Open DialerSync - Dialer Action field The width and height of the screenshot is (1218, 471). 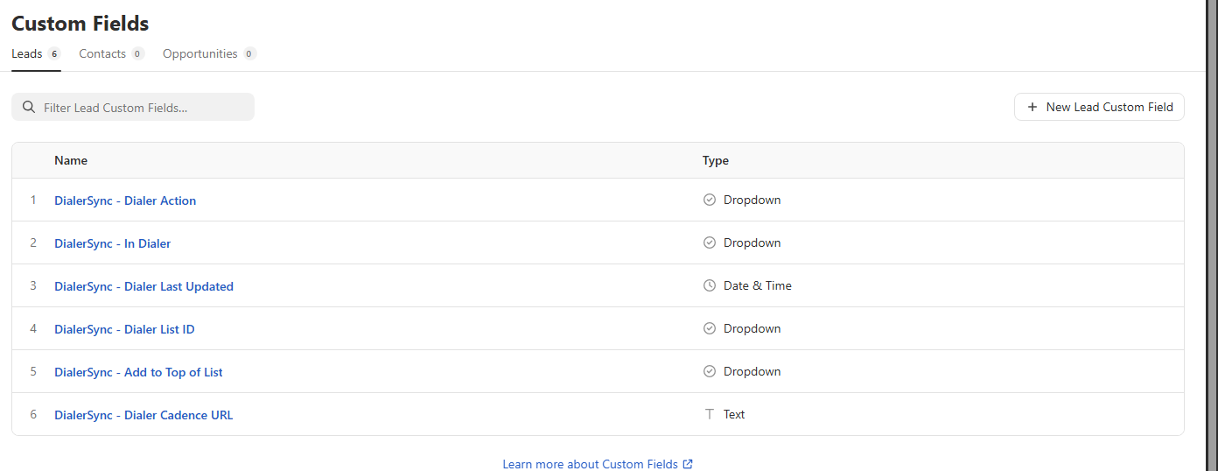click(x=125, y=200)
